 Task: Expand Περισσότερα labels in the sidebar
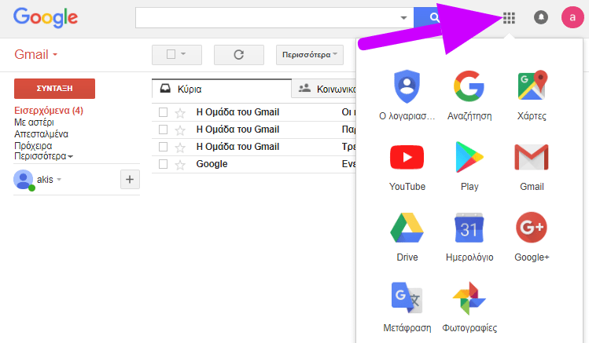click(43, 156)
